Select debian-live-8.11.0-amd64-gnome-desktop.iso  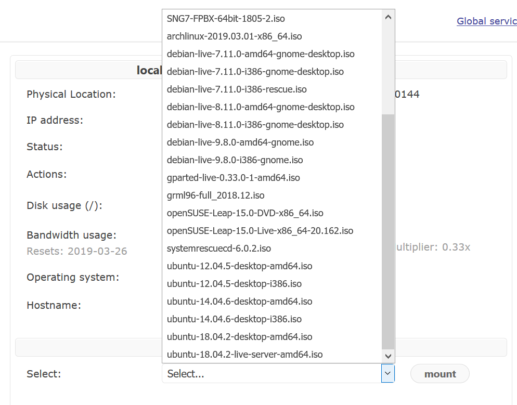(x=272, y=107)
